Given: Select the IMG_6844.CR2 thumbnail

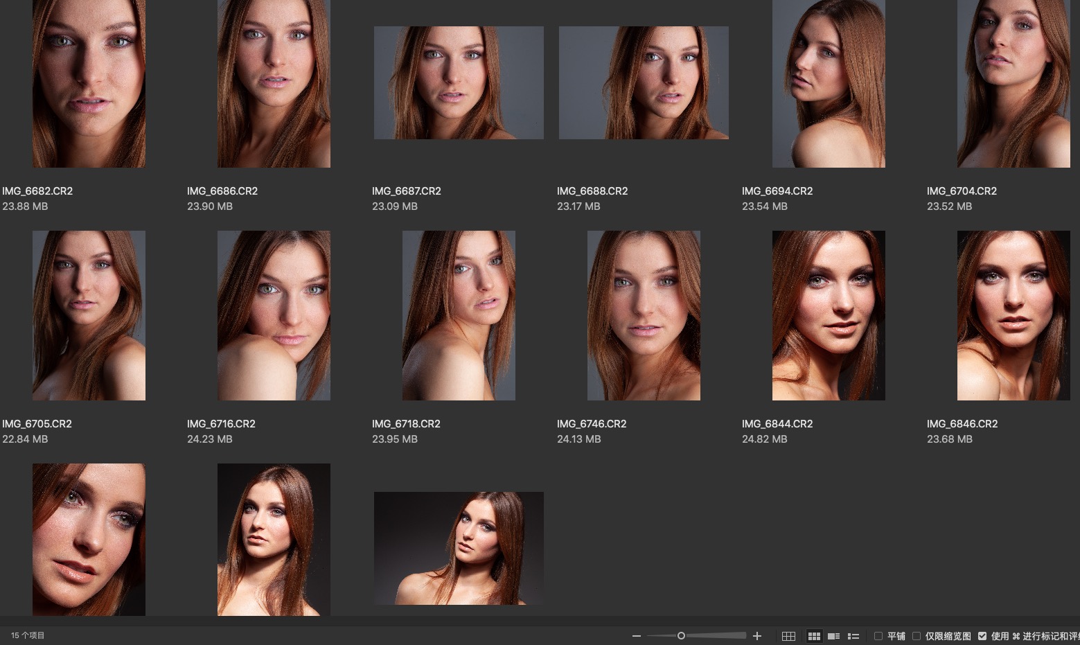Looking at the screenshot, I should (829, 315).
